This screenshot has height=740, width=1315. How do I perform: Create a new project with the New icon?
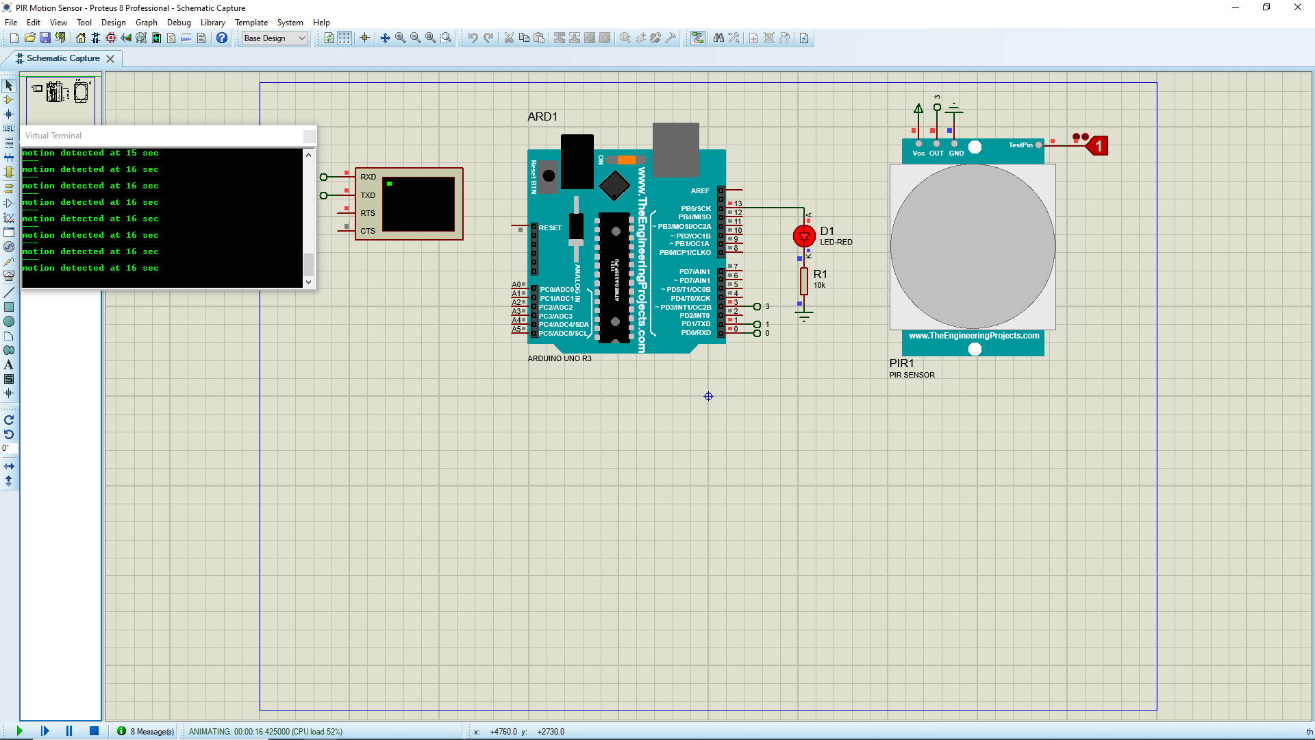(14, 38)
